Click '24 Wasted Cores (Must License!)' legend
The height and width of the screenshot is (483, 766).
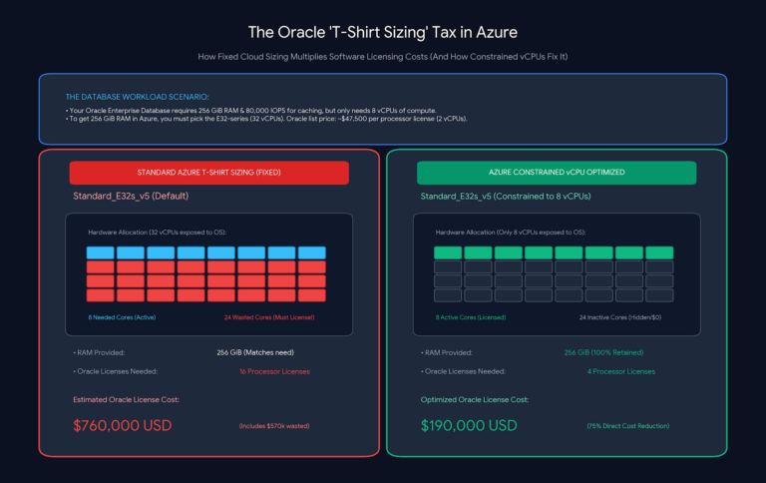(269, 317)
